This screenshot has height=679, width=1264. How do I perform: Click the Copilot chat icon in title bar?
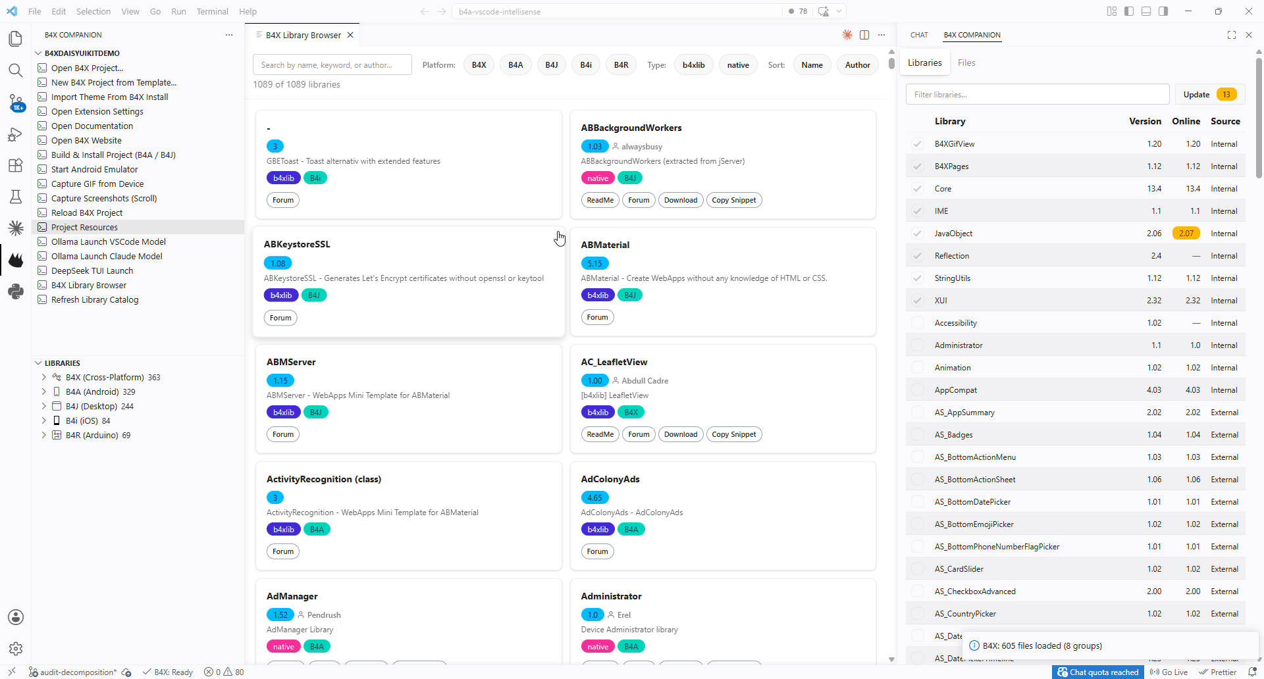coord(824,11)
